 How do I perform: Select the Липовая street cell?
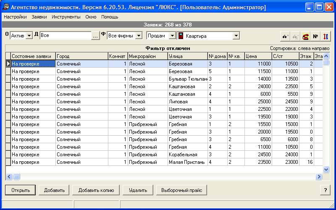(188, 102)
